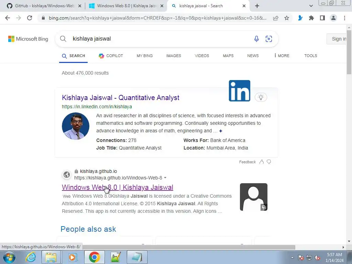The height and width of the screenshot is (264, 352).
Task: Open the Windows Start menu
Action: pyautogui.click(x=9, y=257)
